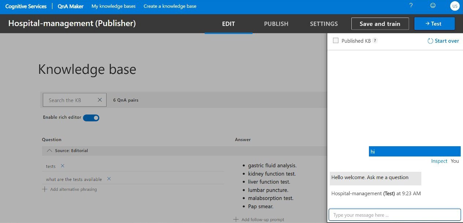
Task: Click the 'gastric fluid analysis.' answer line
Action: pos(272,166)
